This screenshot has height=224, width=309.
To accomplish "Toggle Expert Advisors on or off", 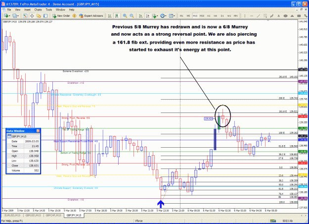I will pyautogui.click(x=91, y=16).
